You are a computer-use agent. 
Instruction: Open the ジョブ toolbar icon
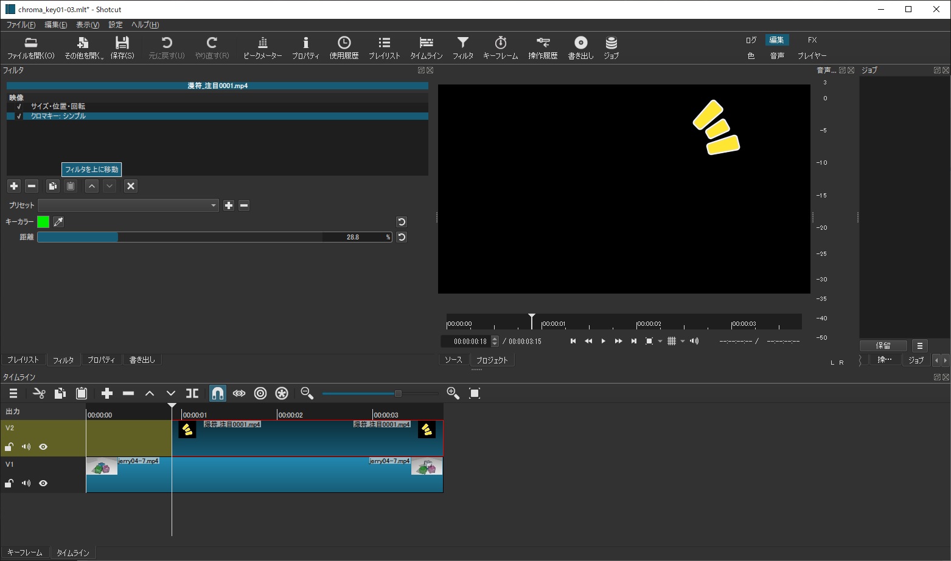pyautogui.click(x=611, y=48)
